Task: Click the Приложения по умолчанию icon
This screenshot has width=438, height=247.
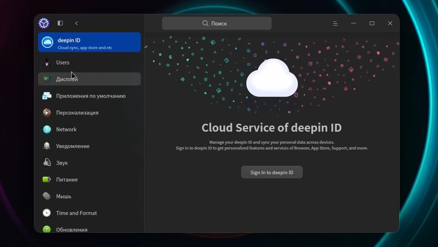Action: pyautogui.click(x=47, y=96)
